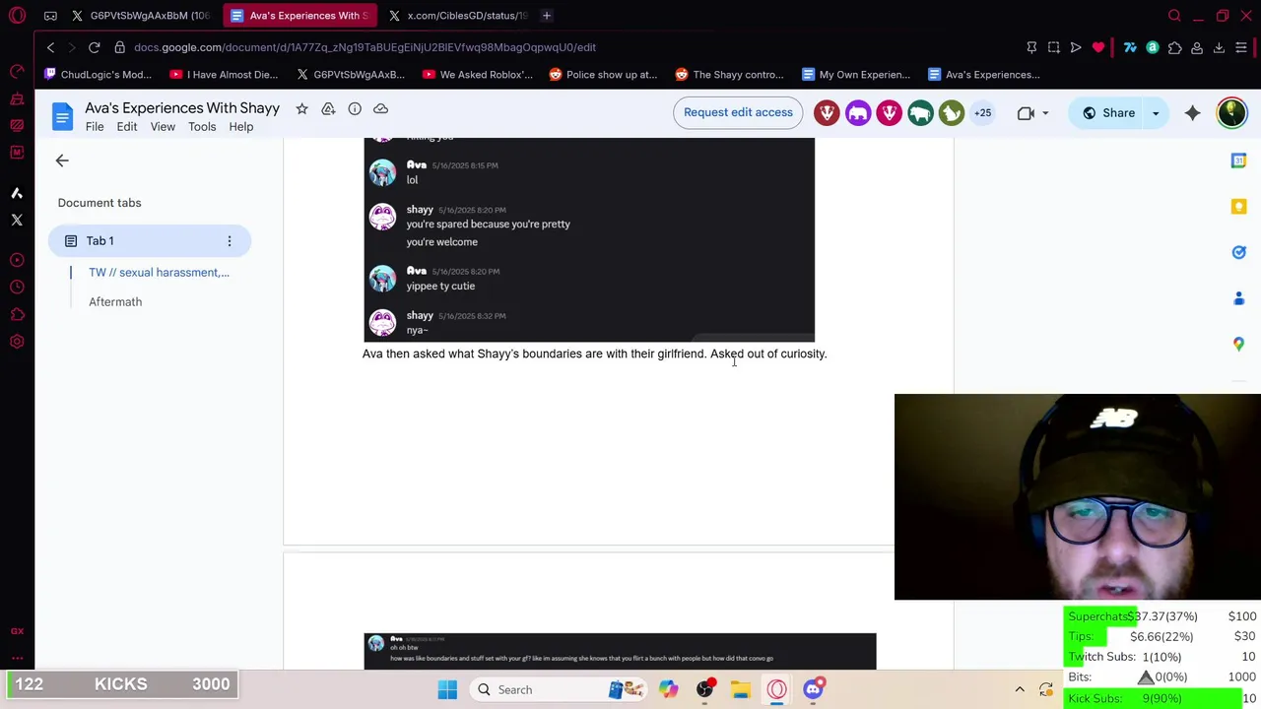
Task: Toggle the heart bookmark for this page
Action: (1098, 47)
